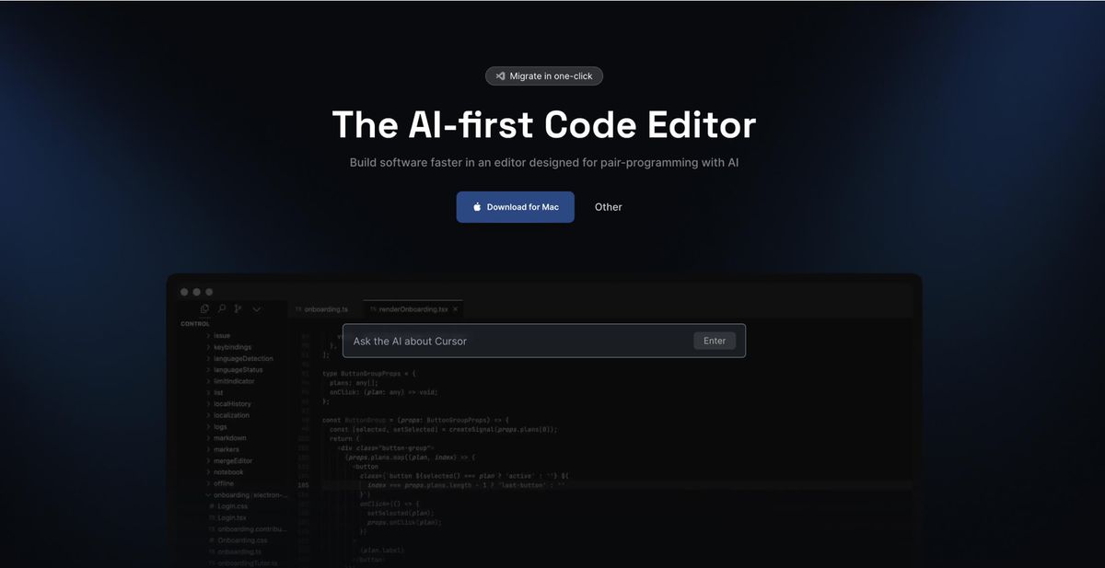
Task: Open the Other download options link
Action: [x=609, y=207]
